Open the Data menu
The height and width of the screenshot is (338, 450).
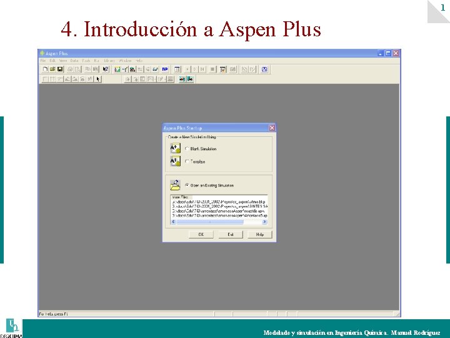(74, 61)
